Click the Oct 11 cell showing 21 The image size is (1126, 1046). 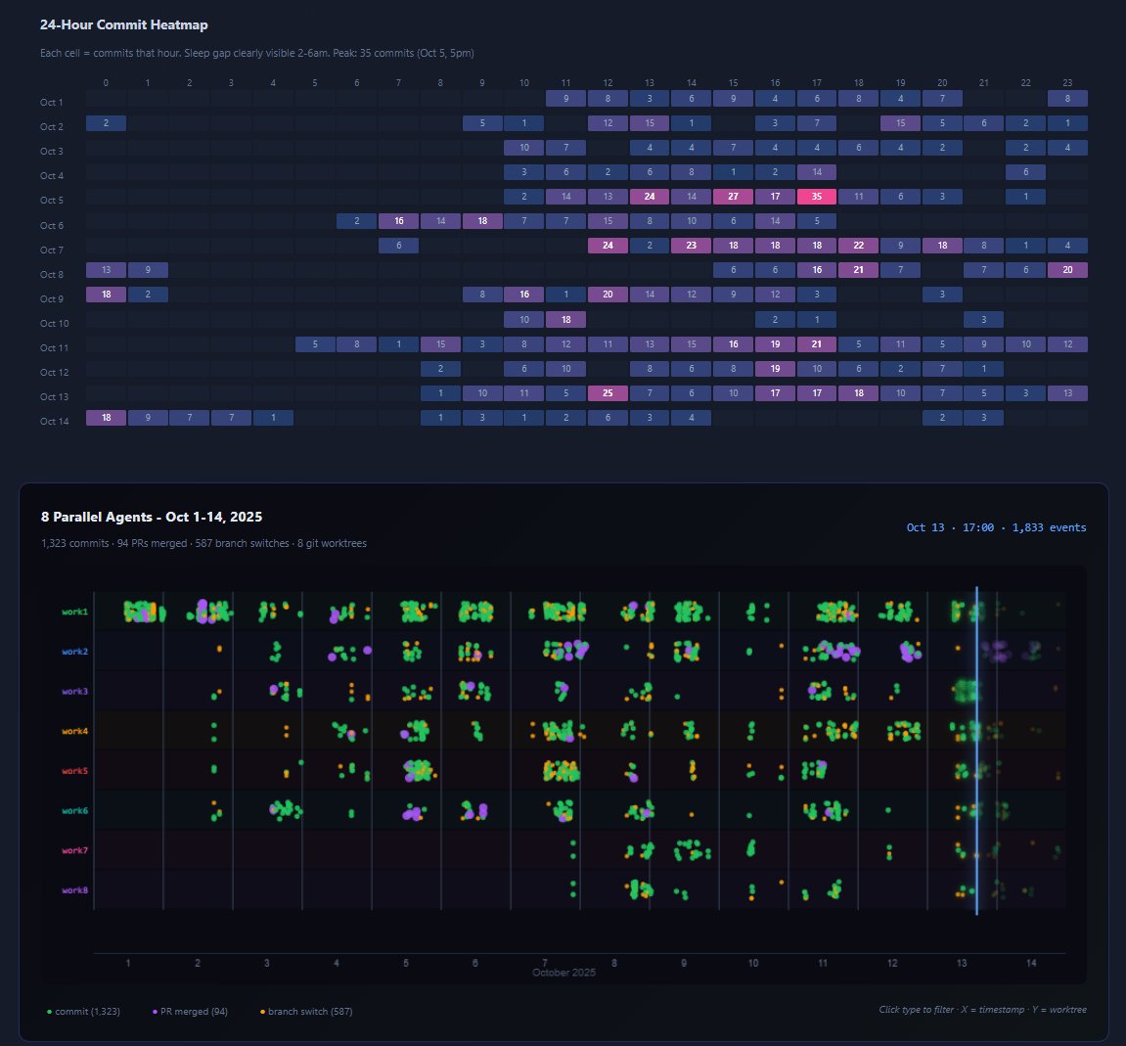817,344
